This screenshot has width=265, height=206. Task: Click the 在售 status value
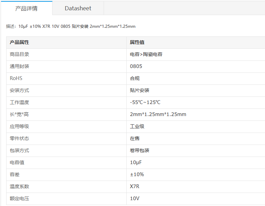(x=135, y=138)
